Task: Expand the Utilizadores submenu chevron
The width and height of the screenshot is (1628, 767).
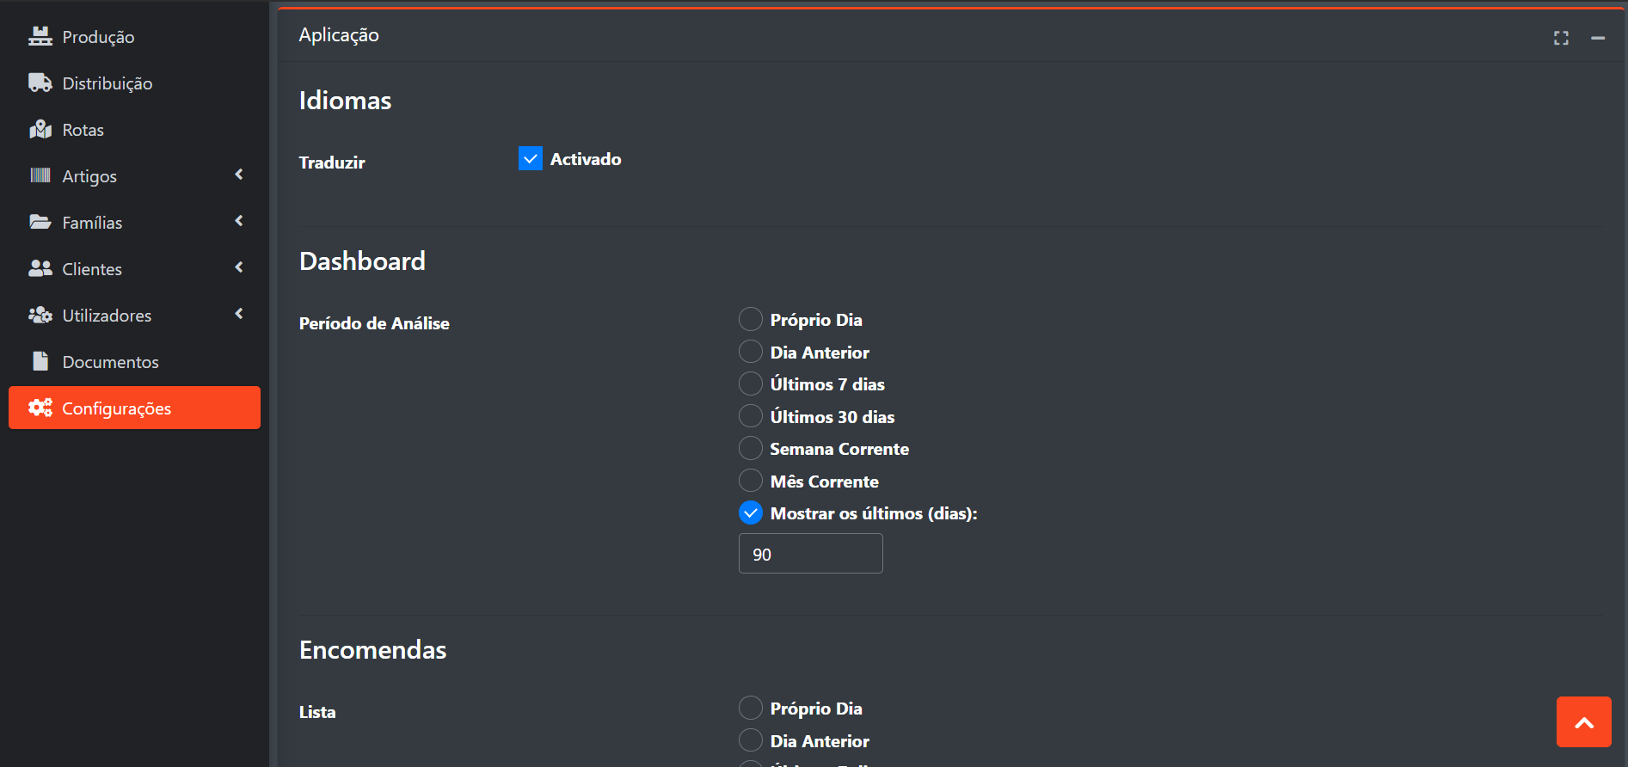Action: 239,314
